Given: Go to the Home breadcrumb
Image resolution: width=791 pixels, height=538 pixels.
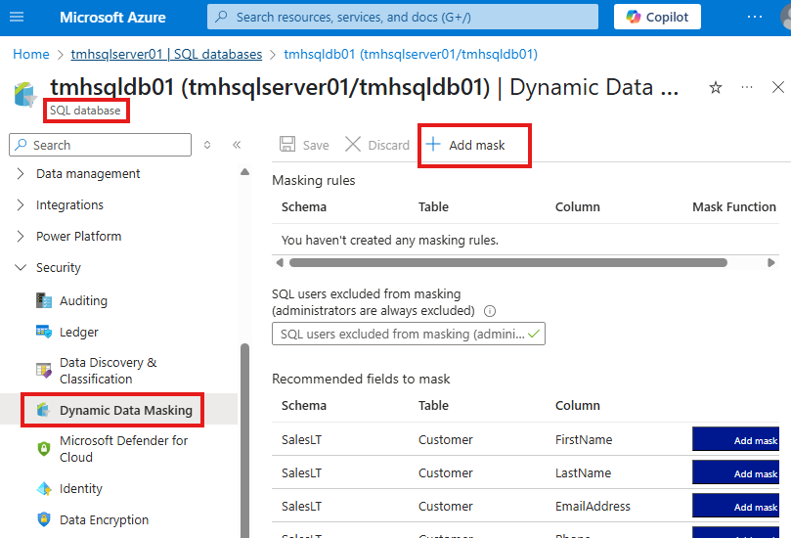Looking at the screenshot, I should [x=31, y=54].
